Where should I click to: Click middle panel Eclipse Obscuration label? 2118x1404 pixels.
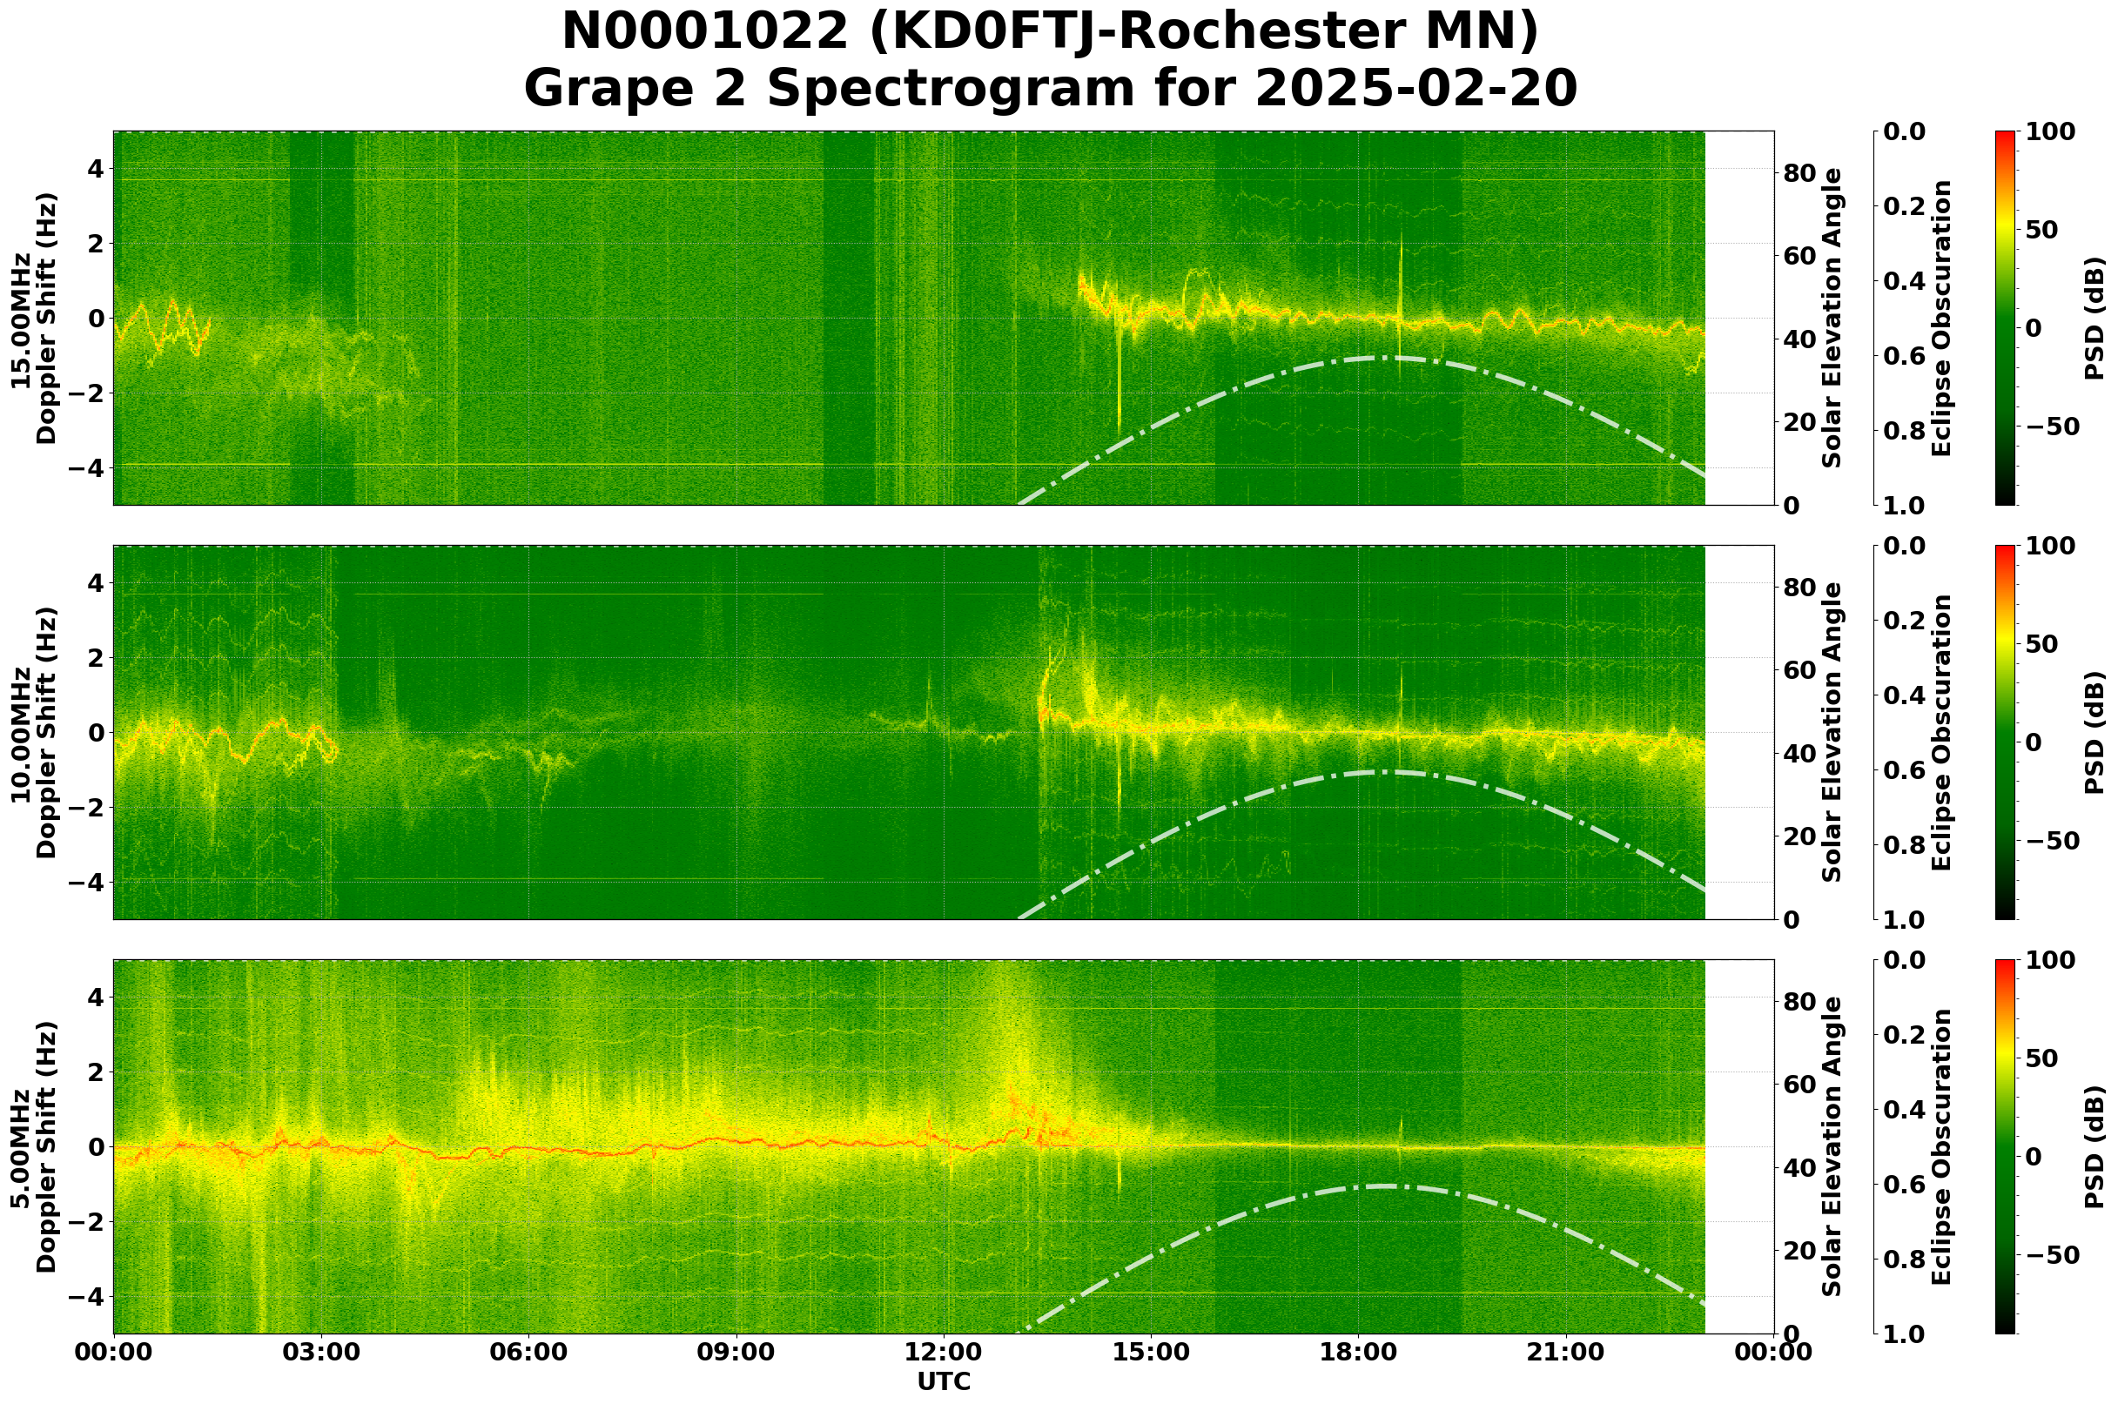pos(1940,732)
